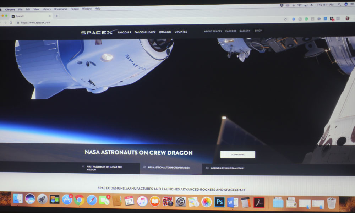The width and height of the screenshot is (355, 213).
Task: Open System Preferences gear in dock
Action: pos(180,202)
